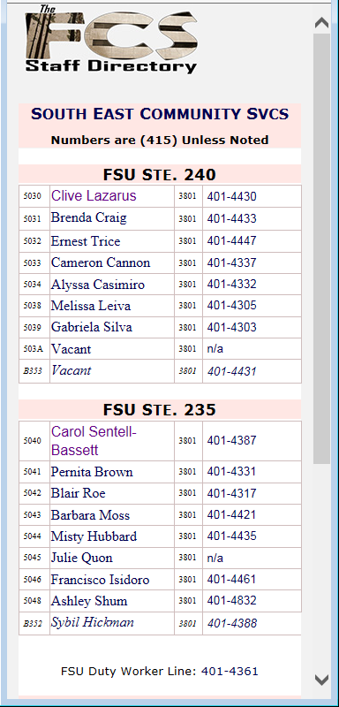Image resolution: width=339 pixels, height=707 pixels.
Task: Click Melissa Leiva's number 401-4305
Action: point(231,305)
